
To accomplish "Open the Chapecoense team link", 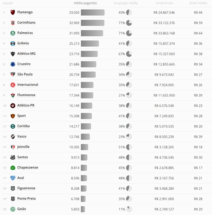I will tap(28, 167).
